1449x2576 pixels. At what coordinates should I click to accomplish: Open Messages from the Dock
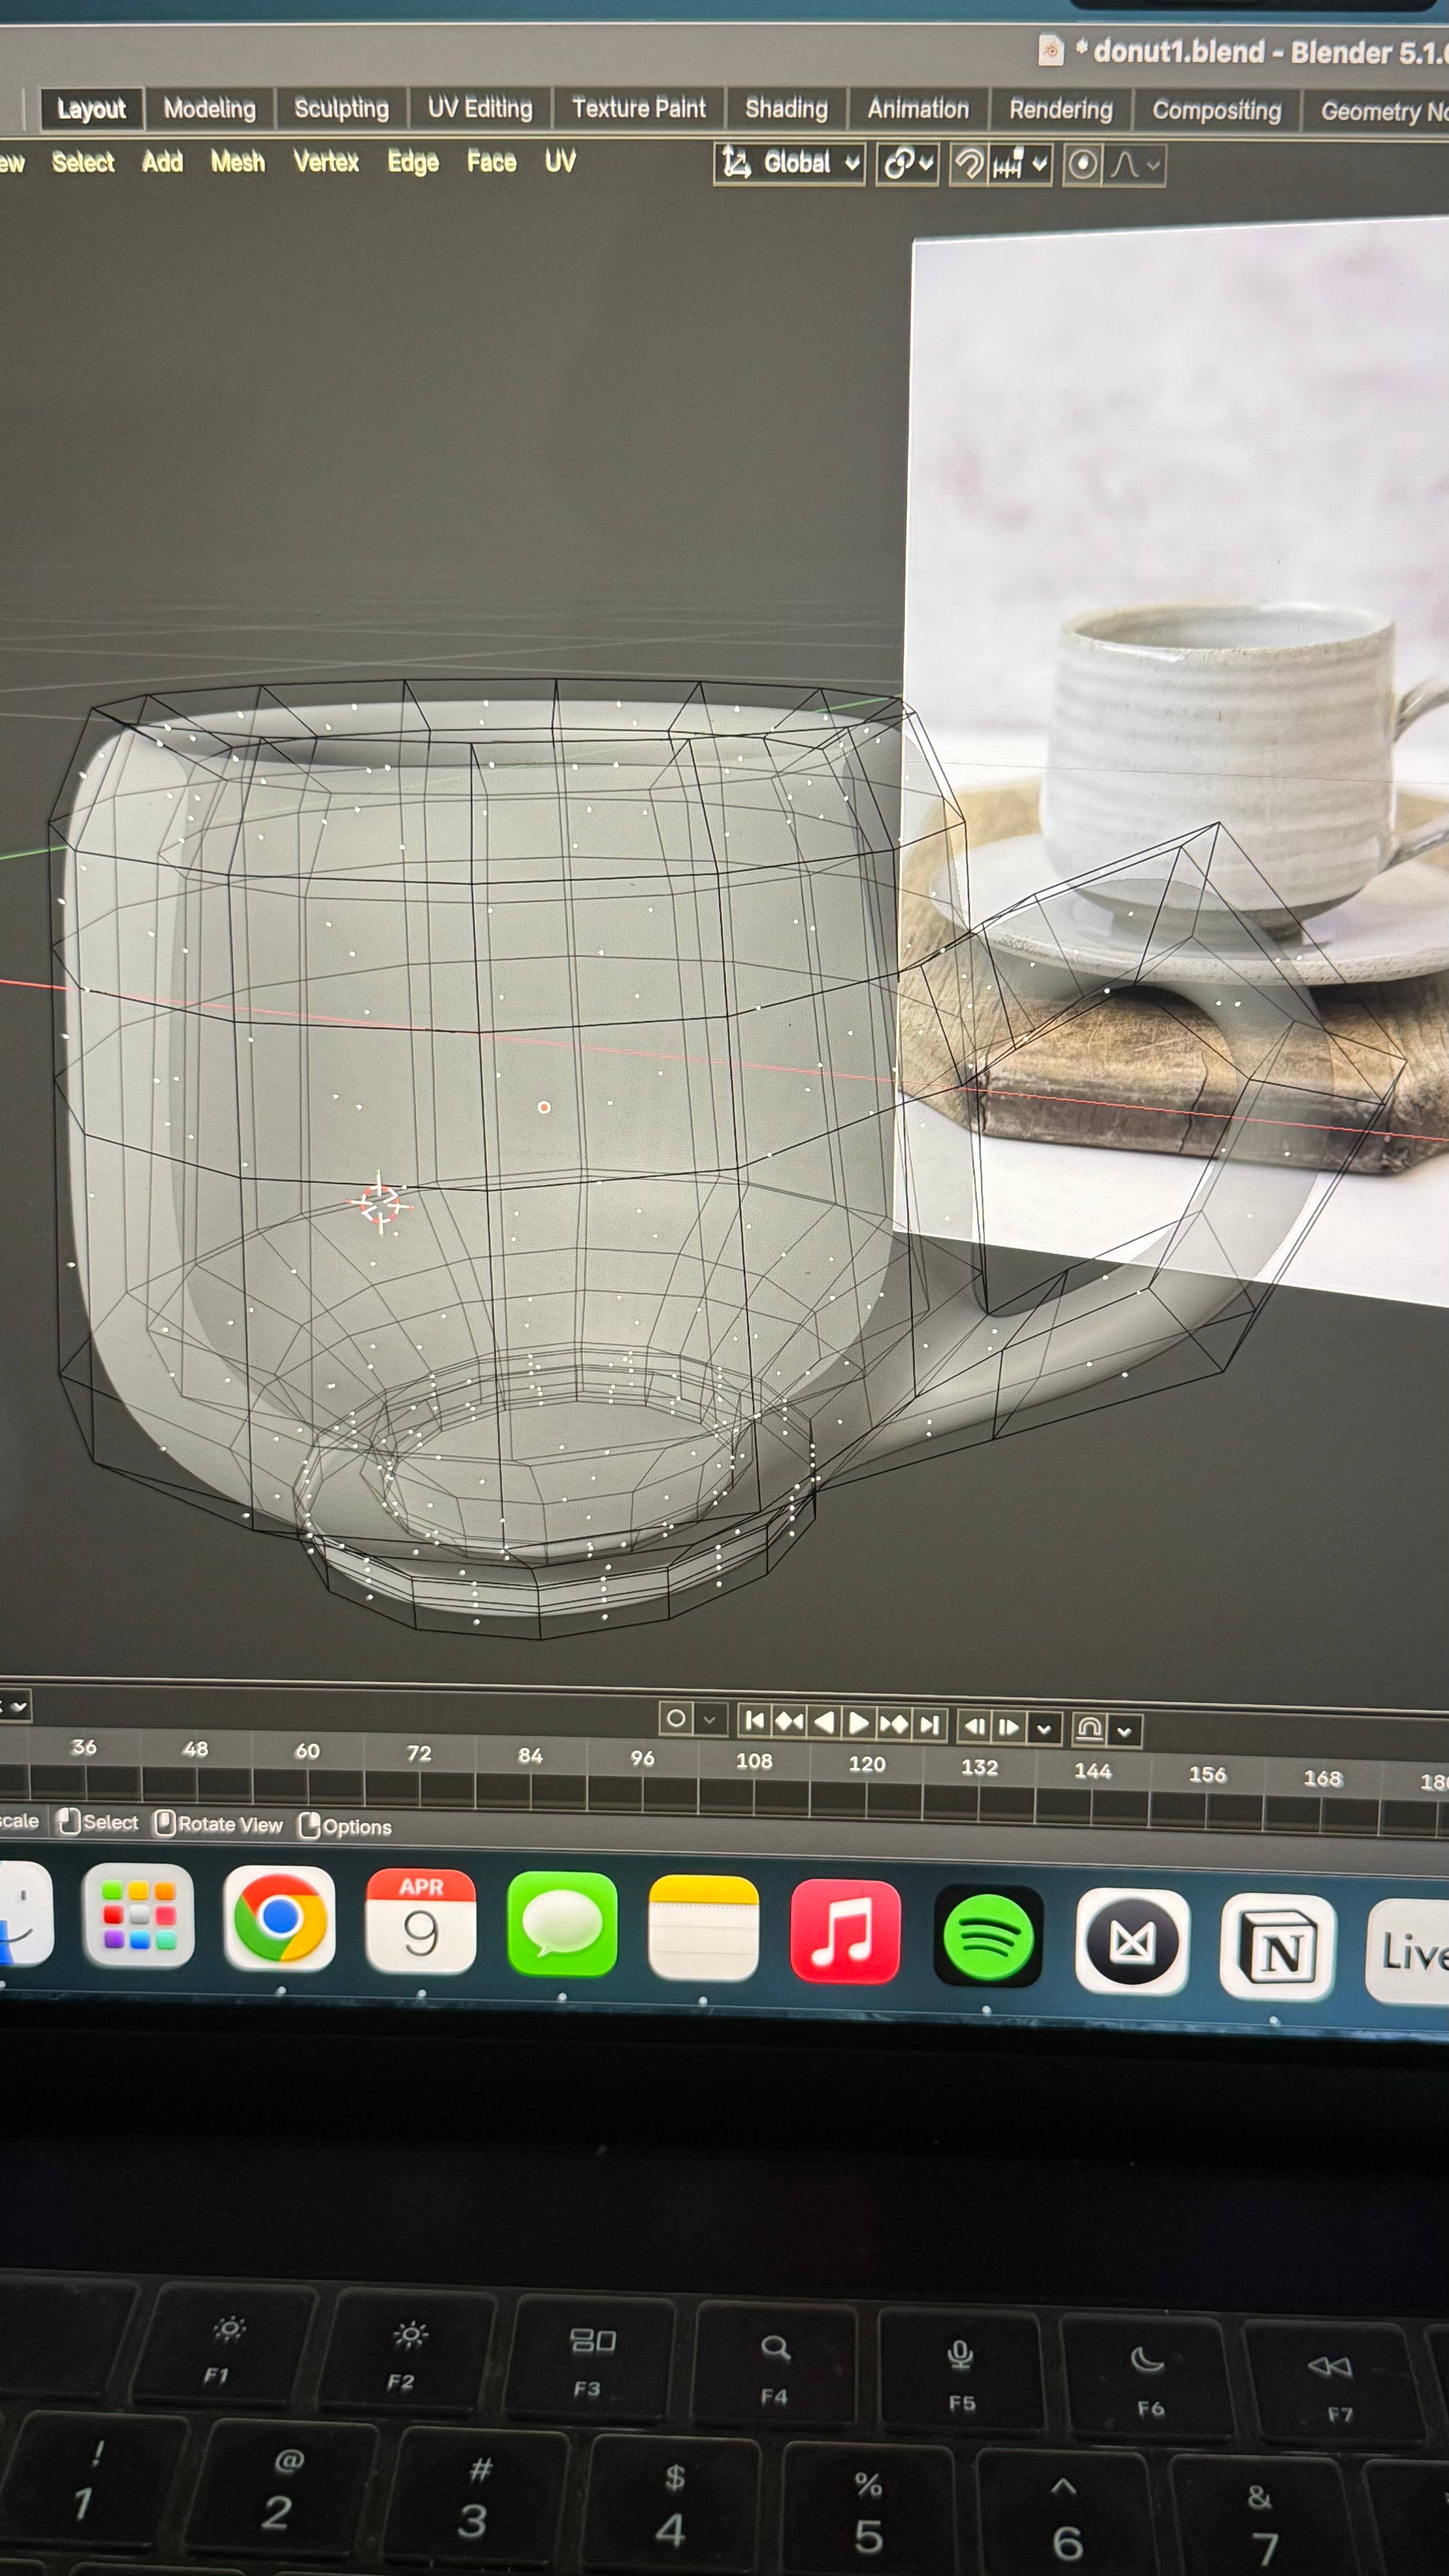pyautogui.click(x=562, y=1924)
